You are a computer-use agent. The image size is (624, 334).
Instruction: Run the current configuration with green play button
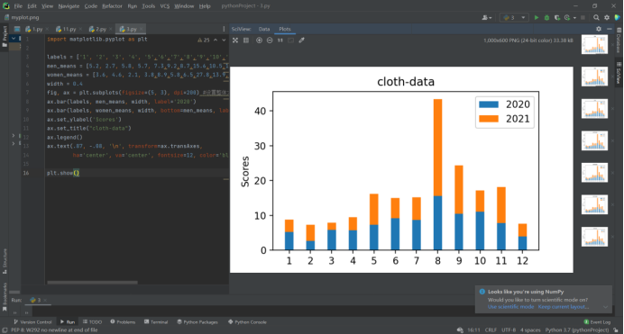[x=537, y=17]
